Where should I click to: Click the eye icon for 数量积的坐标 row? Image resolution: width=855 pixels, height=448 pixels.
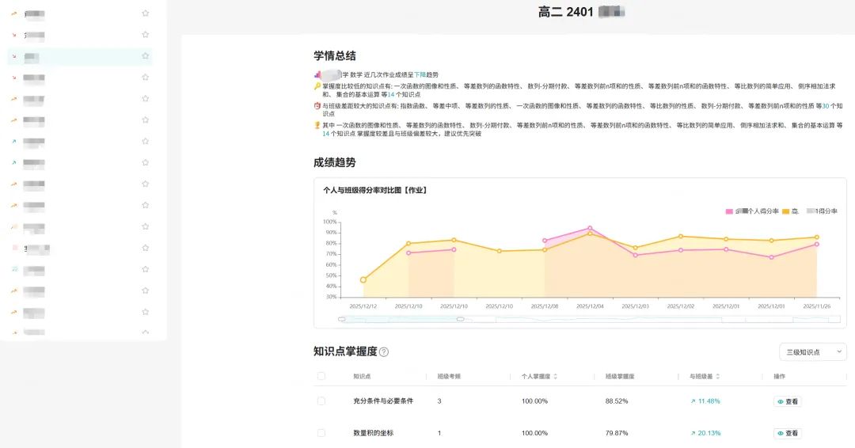click(781, 433)
